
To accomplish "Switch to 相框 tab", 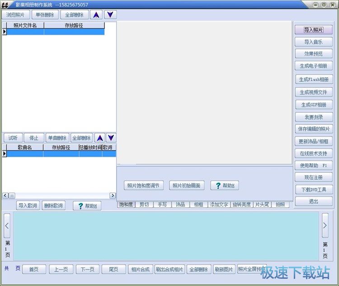I will click(x=199, y=205).
